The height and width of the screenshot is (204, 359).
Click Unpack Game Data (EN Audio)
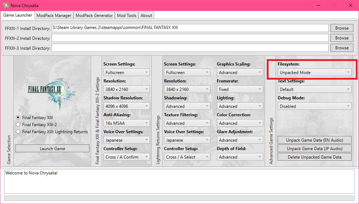tap(315, 140)
